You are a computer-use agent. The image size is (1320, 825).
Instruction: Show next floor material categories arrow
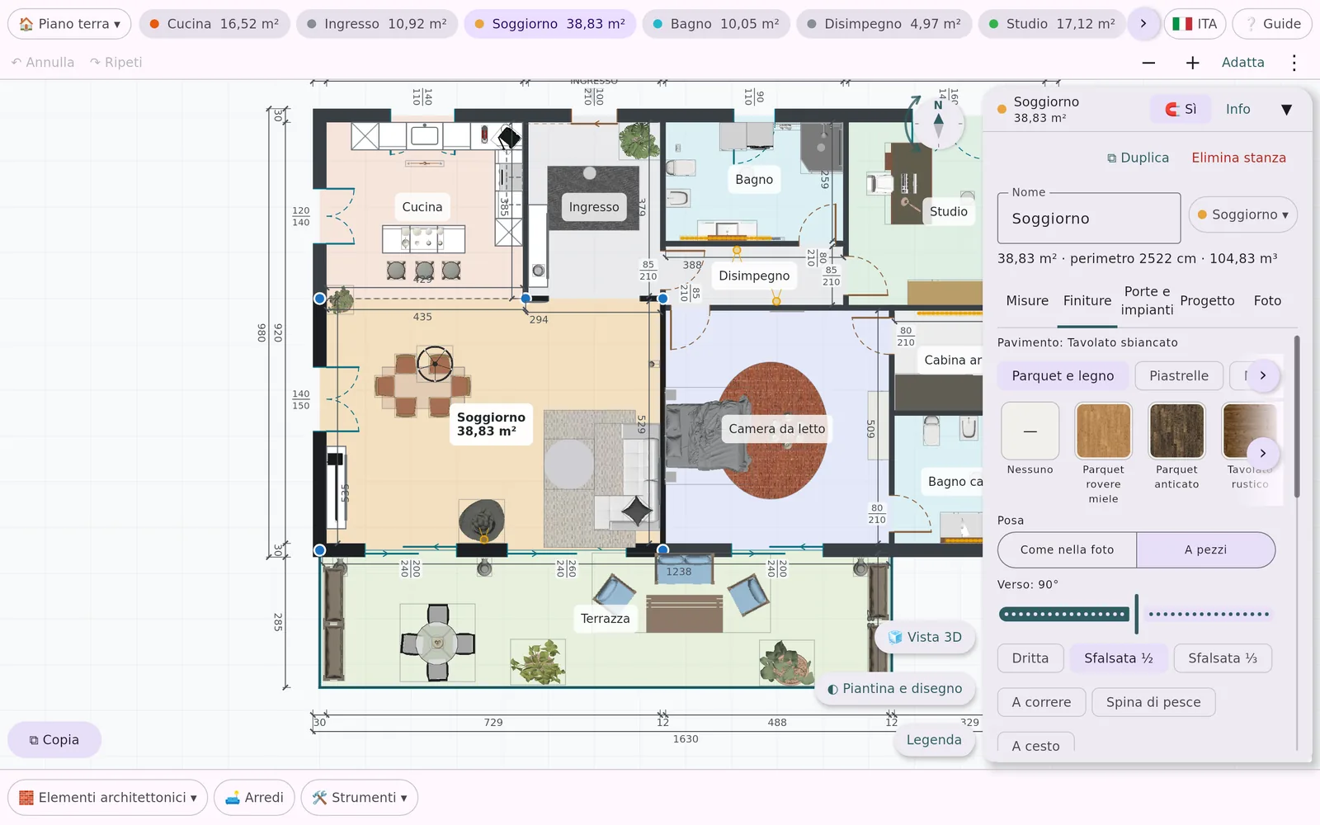1262,375
